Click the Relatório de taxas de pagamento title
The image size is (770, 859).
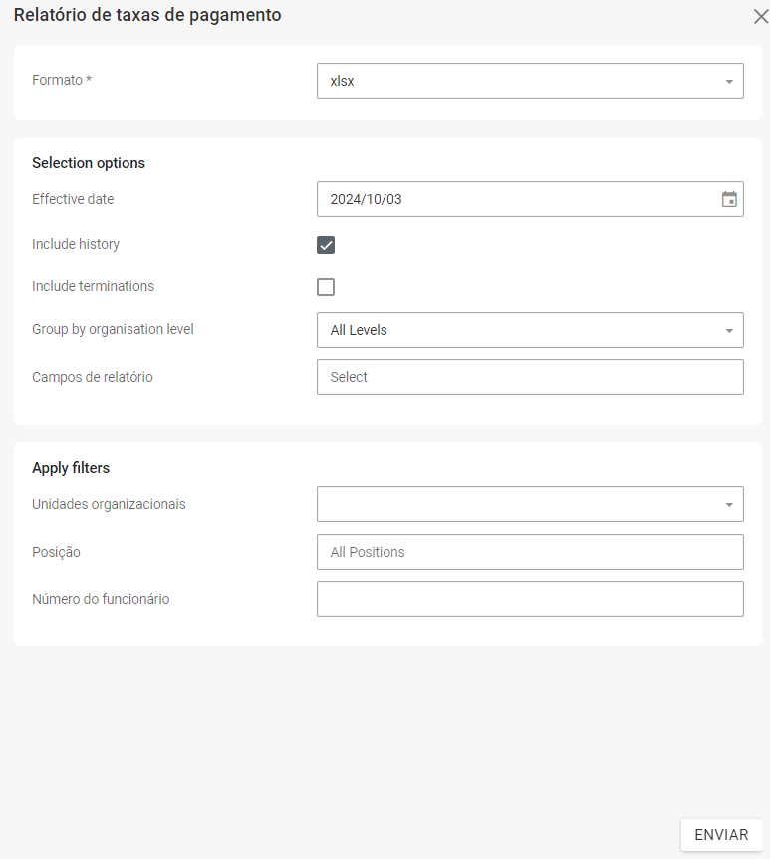(147, 15)
